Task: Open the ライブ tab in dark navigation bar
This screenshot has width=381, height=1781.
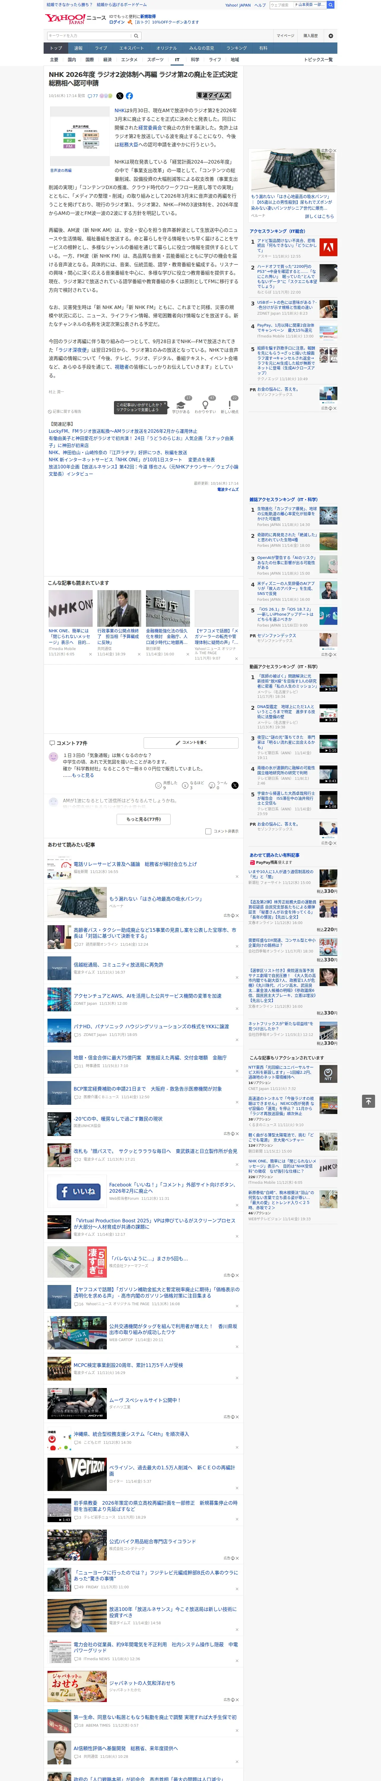Action: click(x=101, y=48)
